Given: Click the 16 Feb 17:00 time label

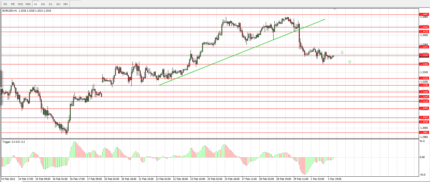Looking at the screenshot, I should click(x=77, y=179).
